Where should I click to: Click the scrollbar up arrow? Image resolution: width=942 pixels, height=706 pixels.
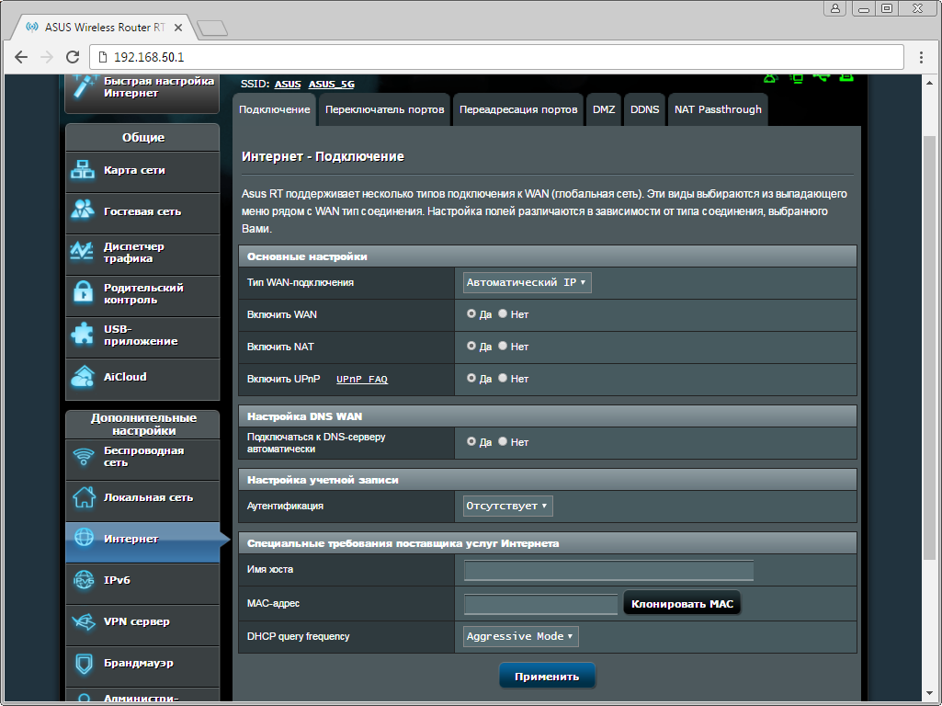pyautogui.click(x=929, y=81)
